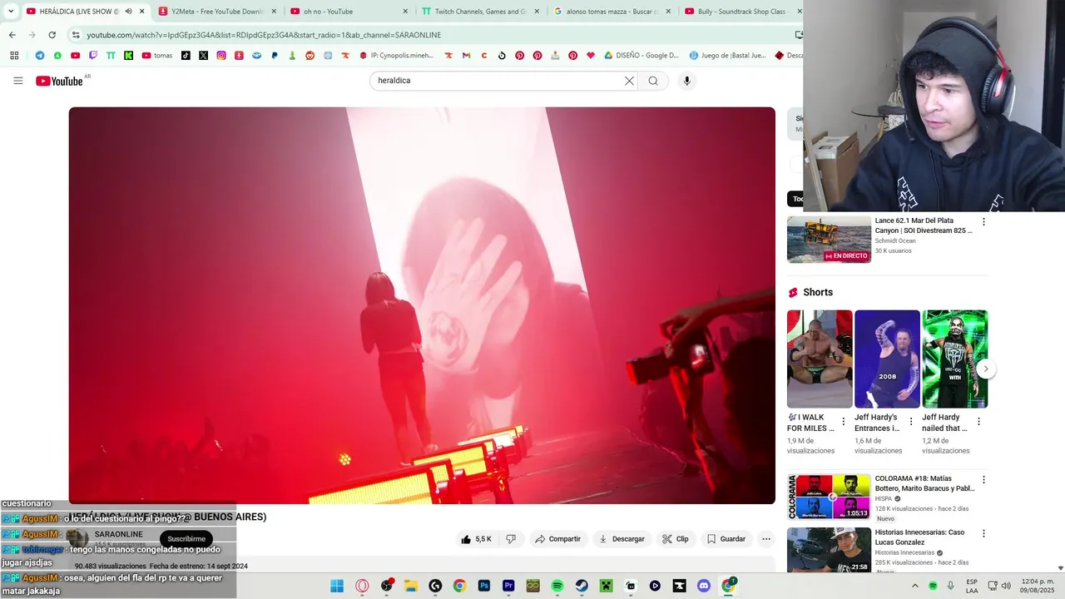
Task: Open the Reddit bookmark
Action: pos(310,56)
